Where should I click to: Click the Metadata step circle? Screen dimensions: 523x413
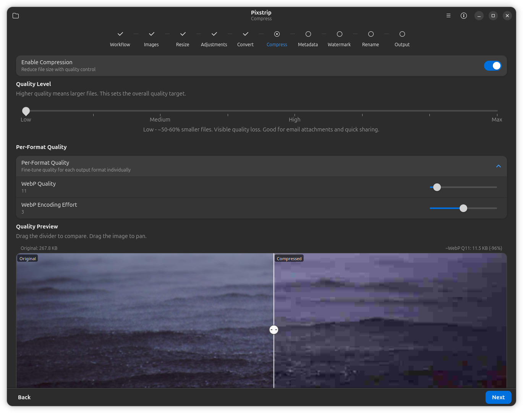click(308, 34)
